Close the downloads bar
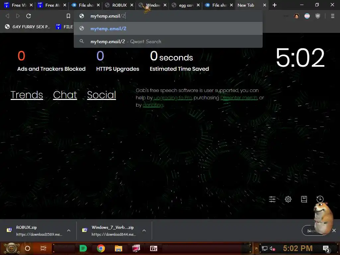340x255 pixels. (x=334, y=230)
